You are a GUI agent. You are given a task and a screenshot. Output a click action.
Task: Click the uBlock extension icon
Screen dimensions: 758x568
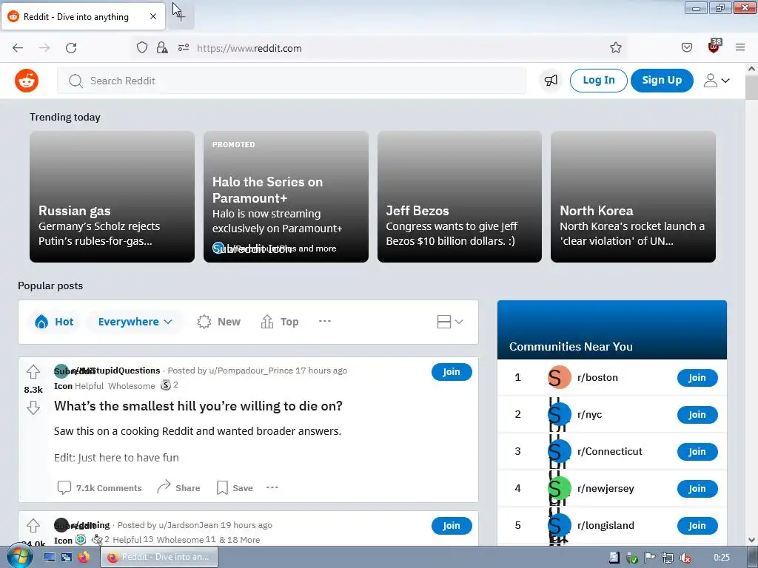[714, 47]
